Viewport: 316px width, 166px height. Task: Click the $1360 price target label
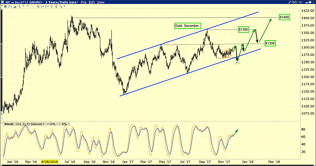click(243, 30)
